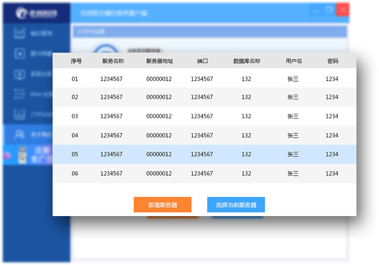Select the first sidebar calendar-style icon
The image size is (379, 265).
click(20, 33)
